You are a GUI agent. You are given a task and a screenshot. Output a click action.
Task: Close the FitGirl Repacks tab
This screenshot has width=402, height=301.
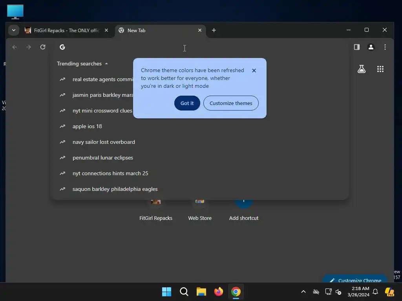[106, 30]
